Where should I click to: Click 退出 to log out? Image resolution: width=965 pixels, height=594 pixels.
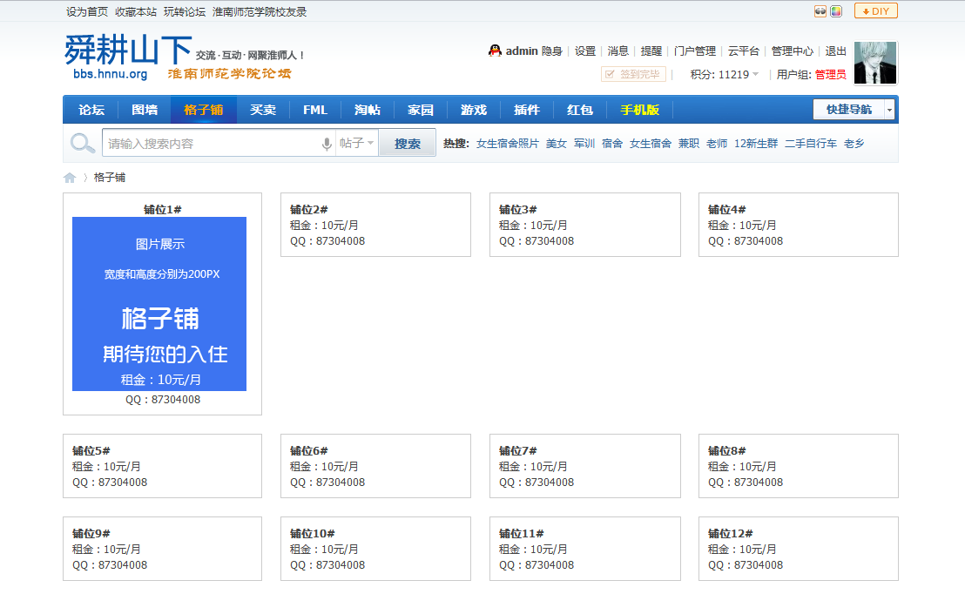[x=834, y=51]
